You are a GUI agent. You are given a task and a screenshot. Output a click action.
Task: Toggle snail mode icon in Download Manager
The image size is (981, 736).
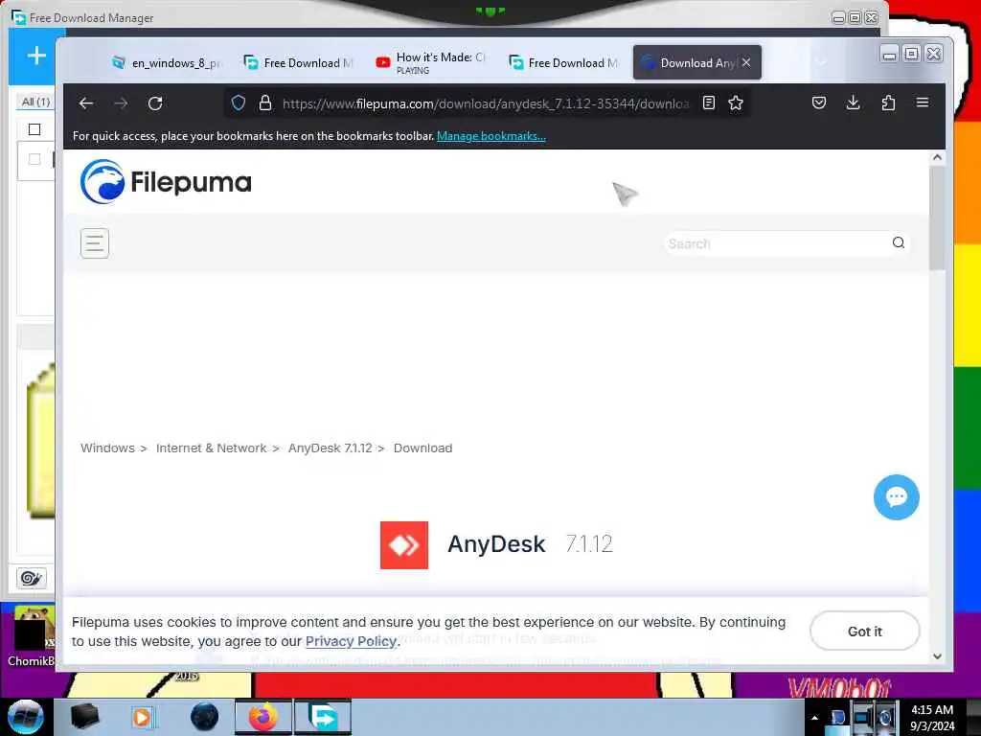[x=32, y=578]
